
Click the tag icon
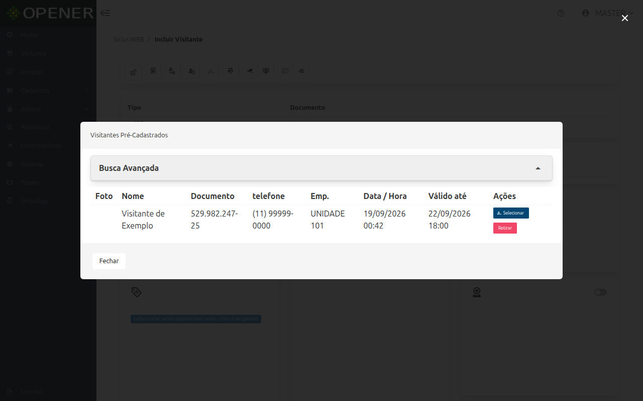point(136,292)
